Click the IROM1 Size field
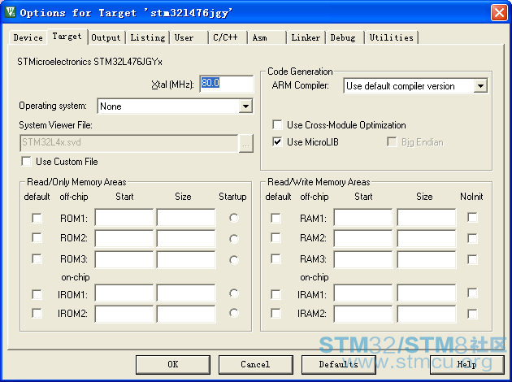The image size is (512, 382). (x=186, y=293)
